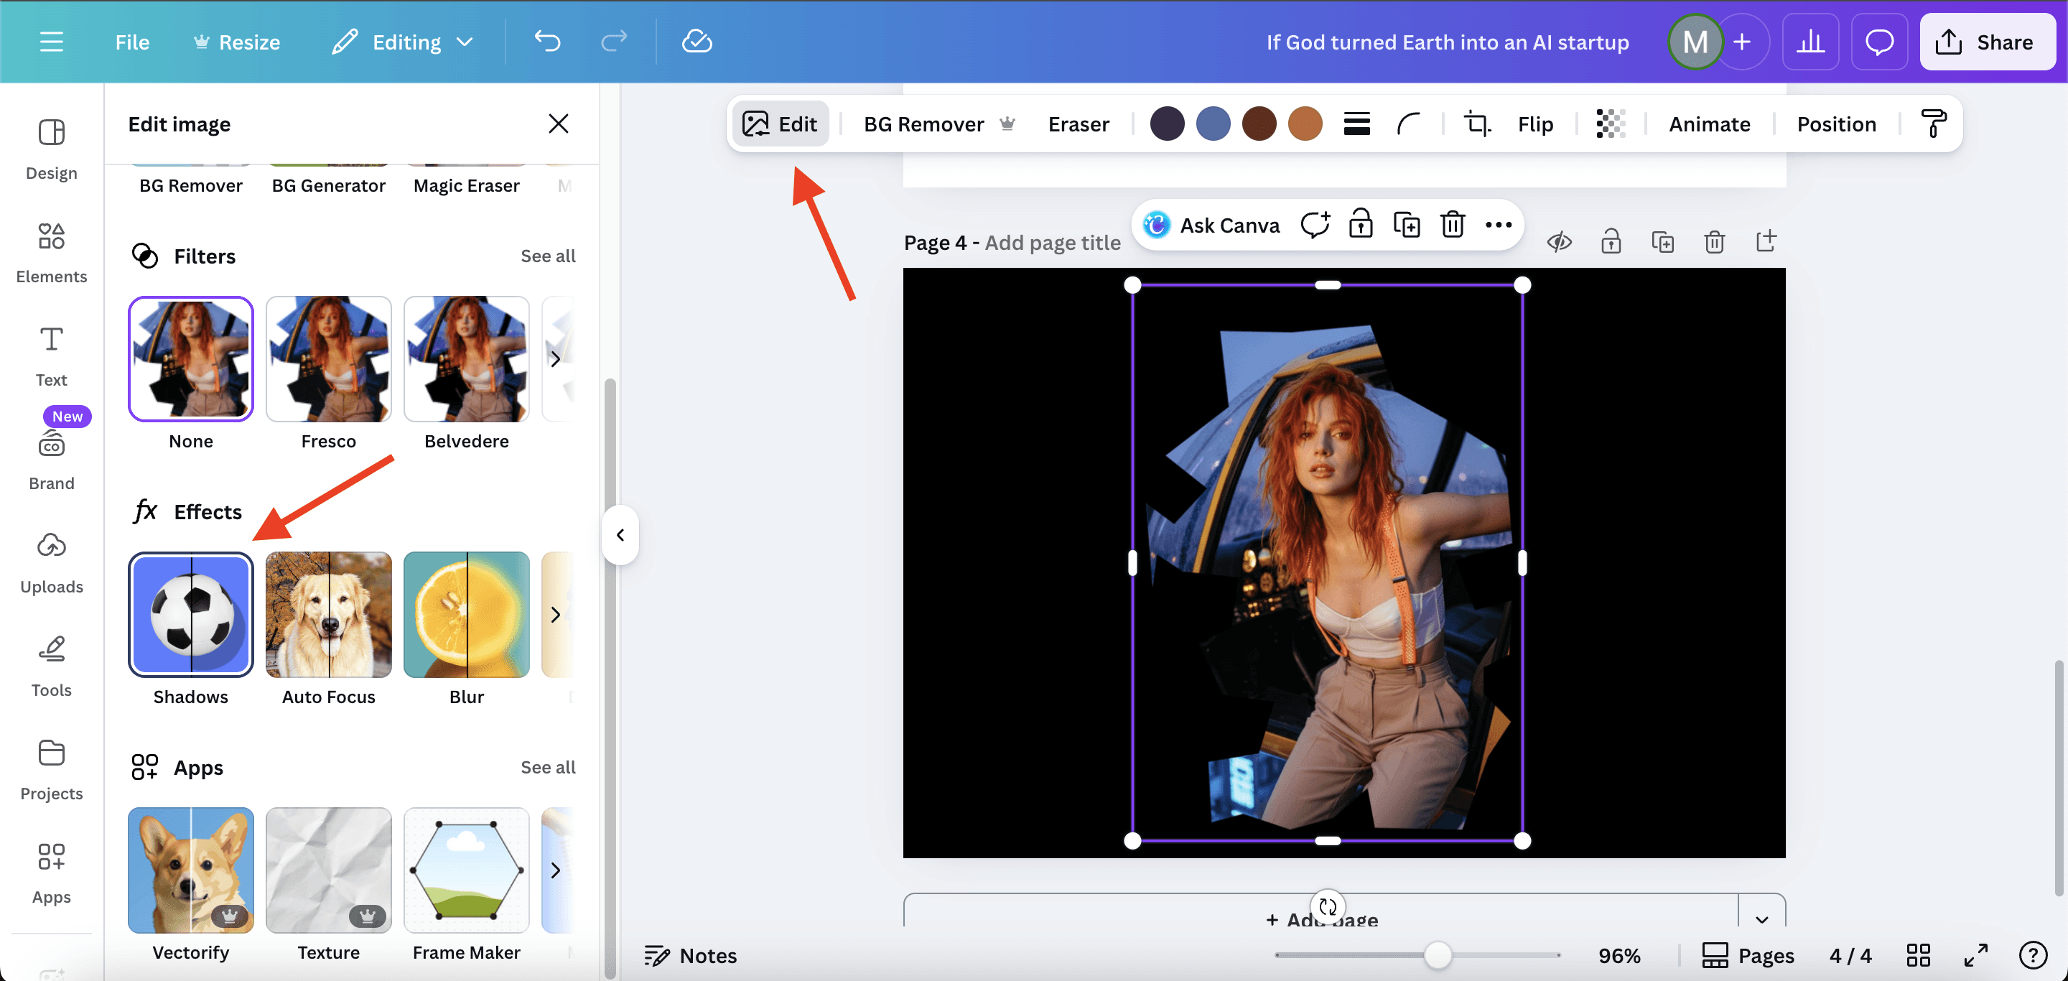The image size is (2068, 981).
Task: Click See all next to Filters
Action: pyautogui.click(x=547, y=255)
